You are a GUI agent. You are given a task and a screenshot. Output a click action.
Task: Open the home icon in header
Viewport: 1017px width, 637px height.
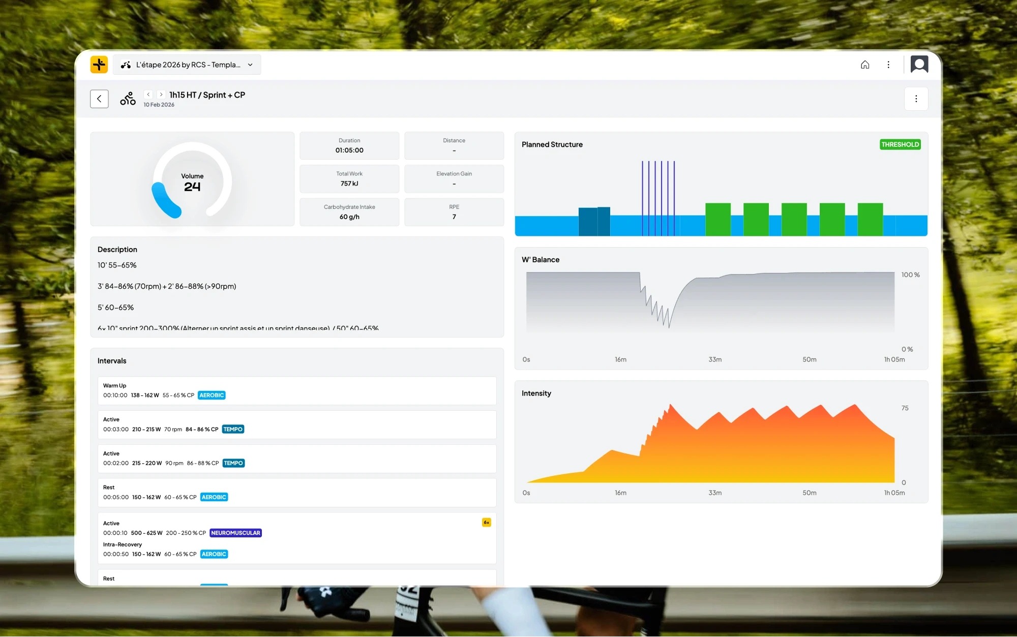click(x=865, y=65)
